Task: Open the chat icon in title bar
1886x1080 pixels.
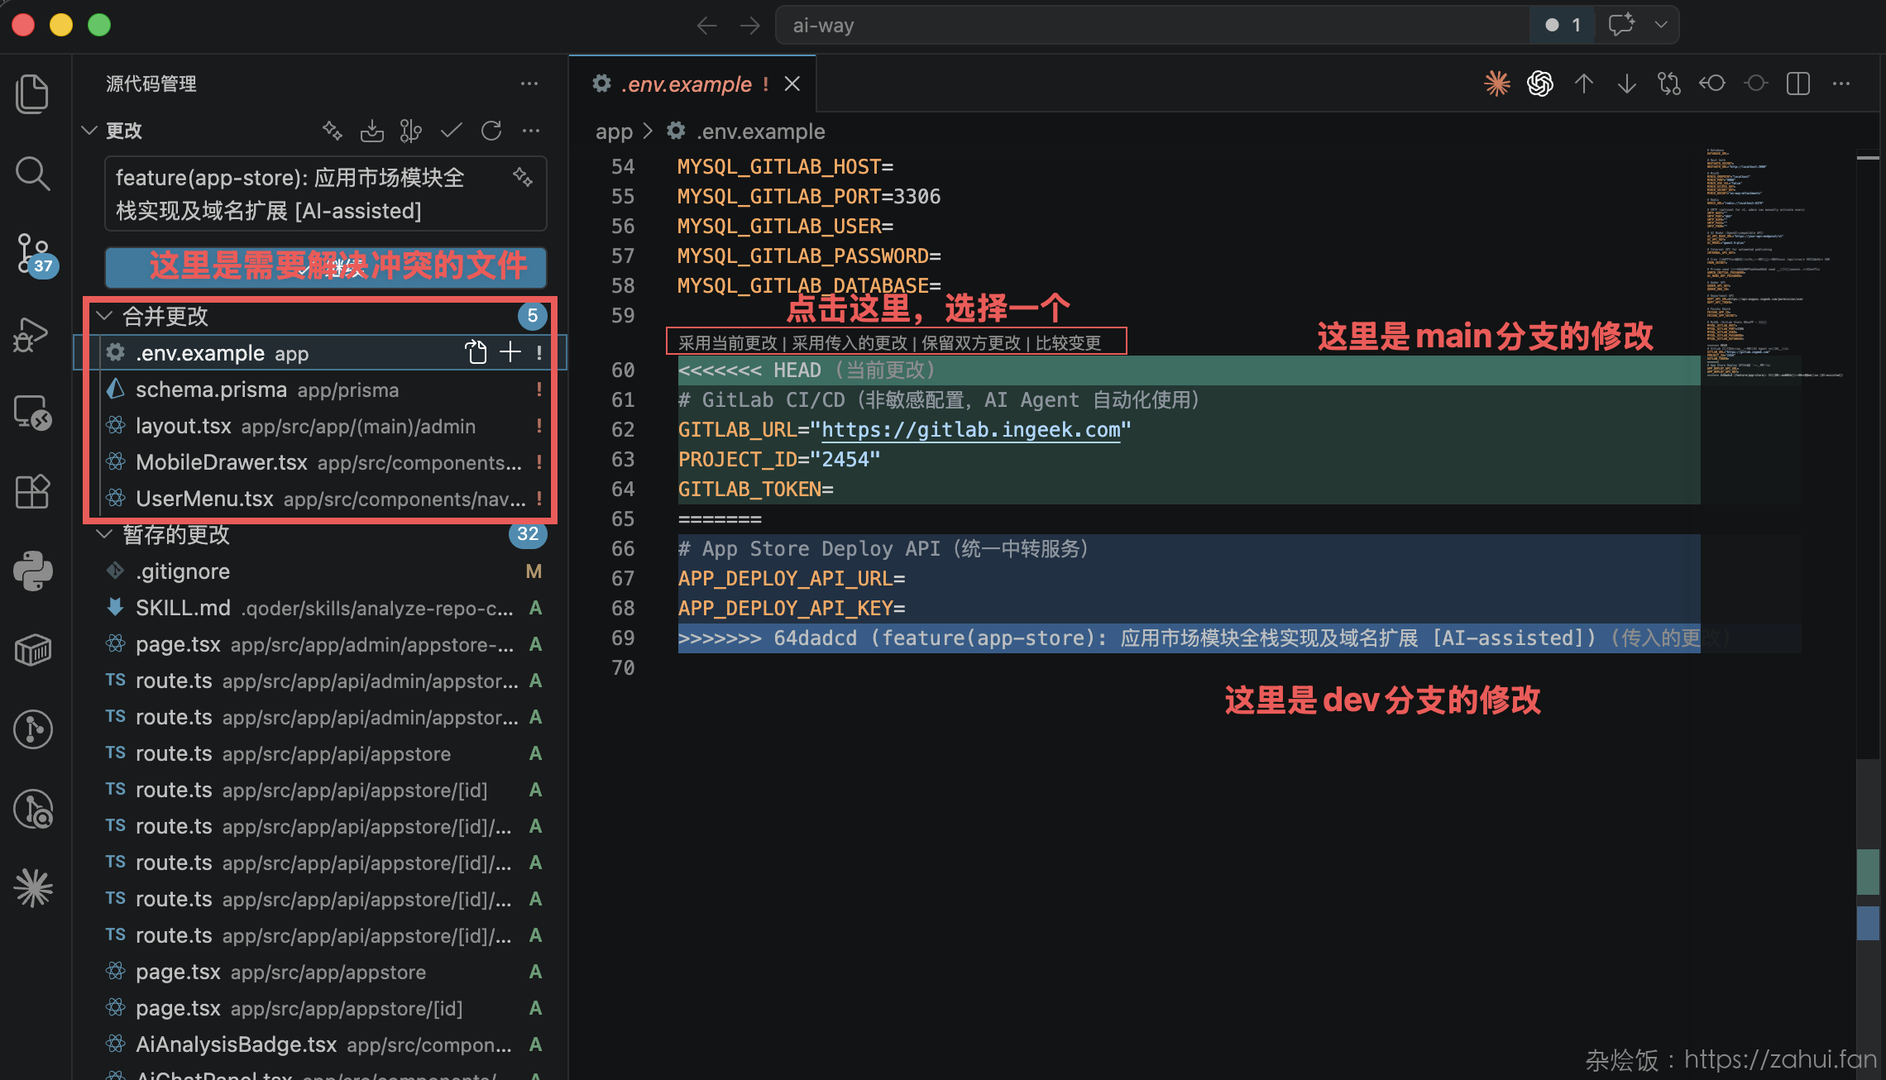Action: coord(1621,25)
